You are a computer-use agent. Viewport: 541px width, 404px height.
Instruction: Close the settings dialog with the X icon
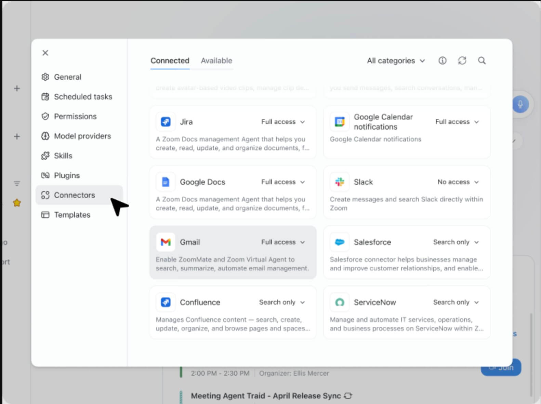point(45,53)
